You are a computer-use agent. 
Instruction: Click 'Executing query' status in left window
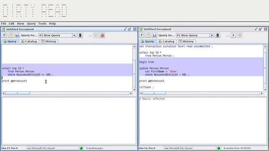[95, 148]
